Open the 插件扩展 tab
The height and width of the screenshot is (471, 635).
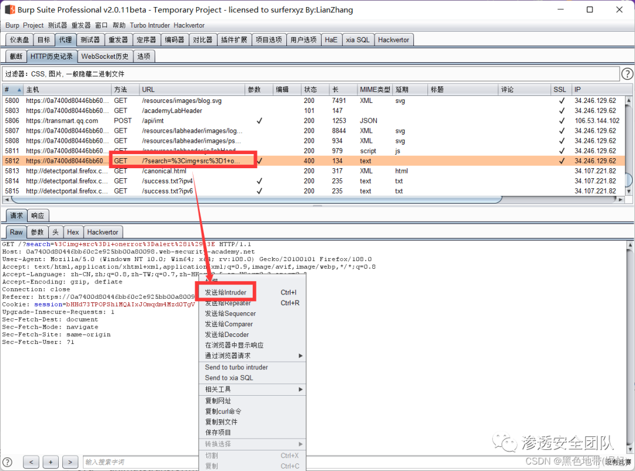(234, 39)
